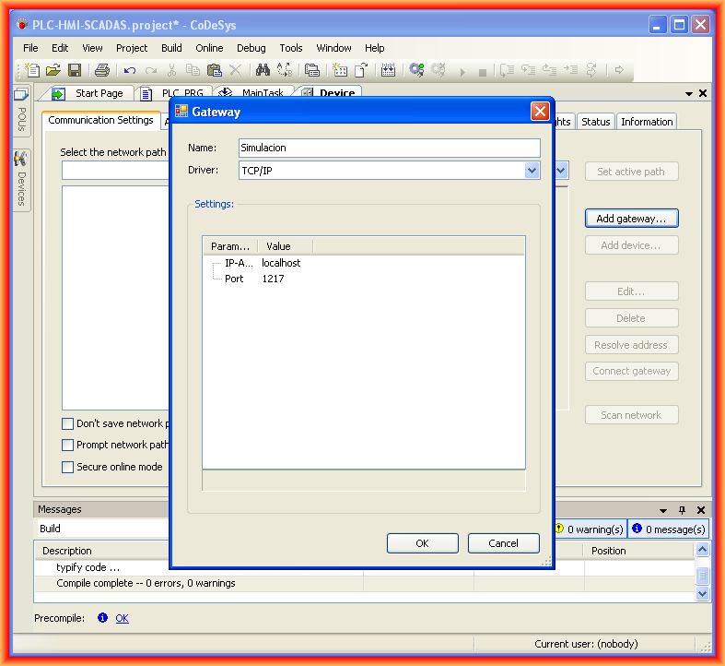
Task: Expand the Driver dropdown showing TCP/IP
Action: [x=532, y=171]
